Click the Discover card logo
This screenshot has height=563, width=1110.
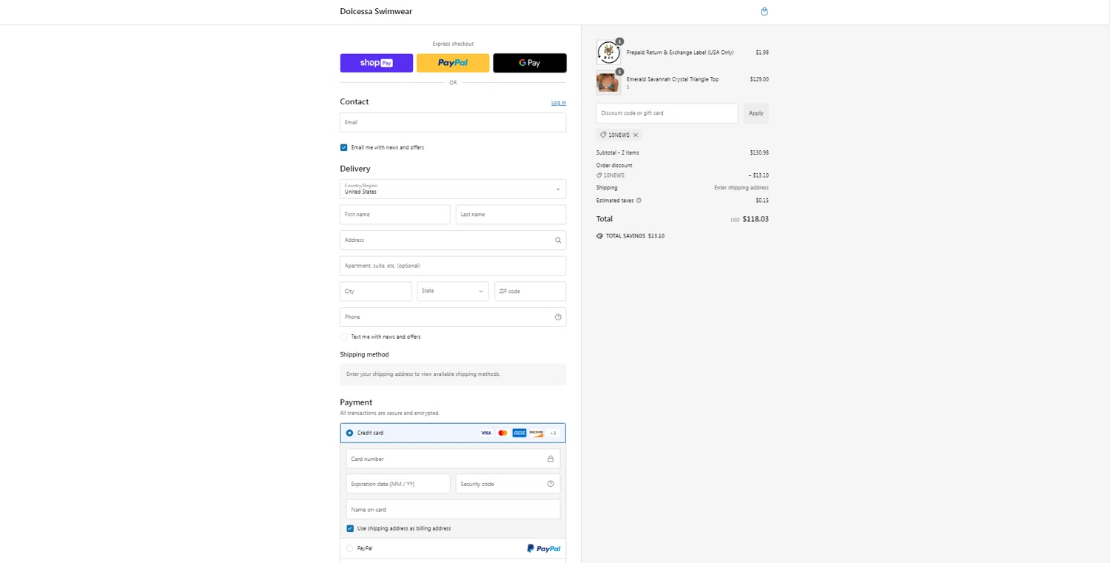536,433
